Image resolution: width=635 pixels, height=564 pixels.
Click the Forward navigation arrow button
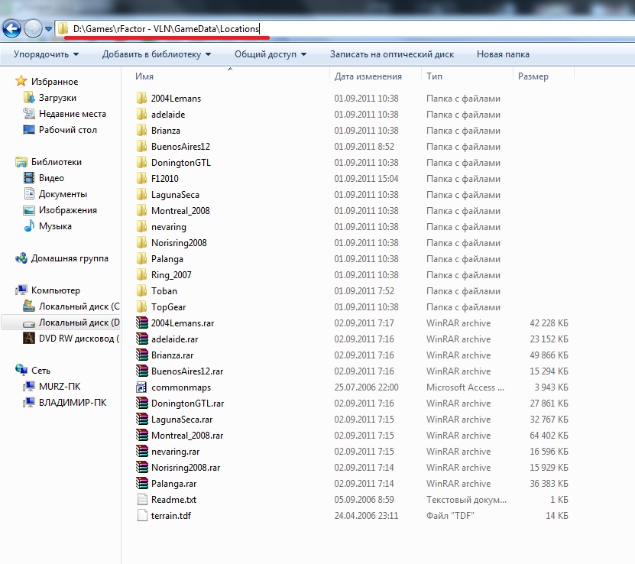pos(33,29)
